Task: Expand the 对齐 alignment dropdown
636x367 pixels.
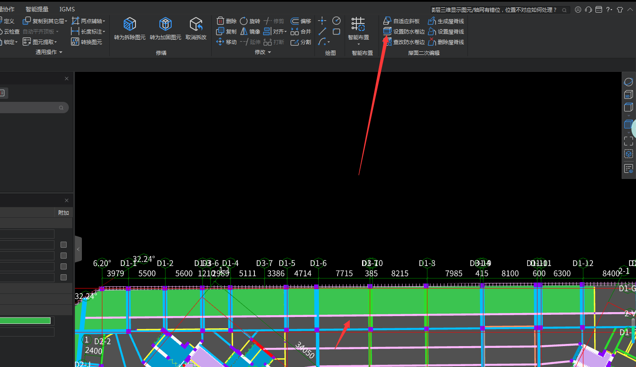Action: [285, 32]
